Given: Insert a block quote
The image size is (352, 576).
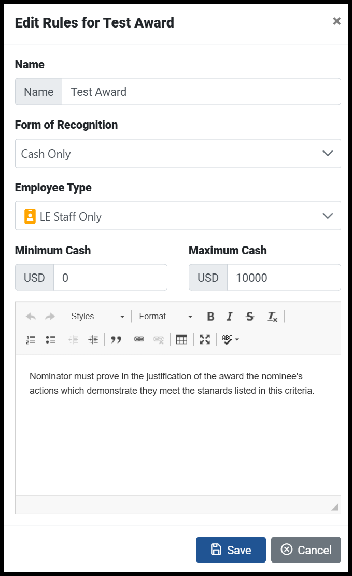Looking at the screenshot, I should pos(116,339).
